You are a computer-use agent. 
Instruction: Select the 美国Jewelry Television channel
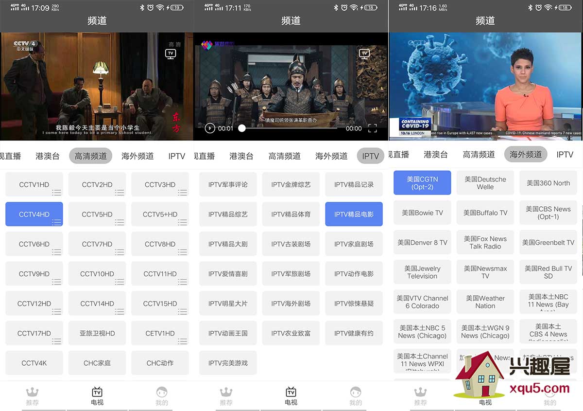coord(422,272)
